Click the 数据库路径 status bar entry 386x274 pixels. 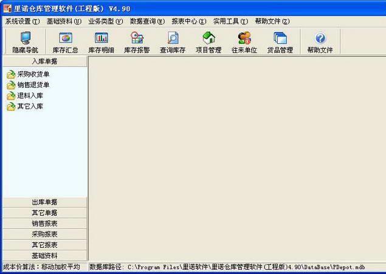[227, 267]
